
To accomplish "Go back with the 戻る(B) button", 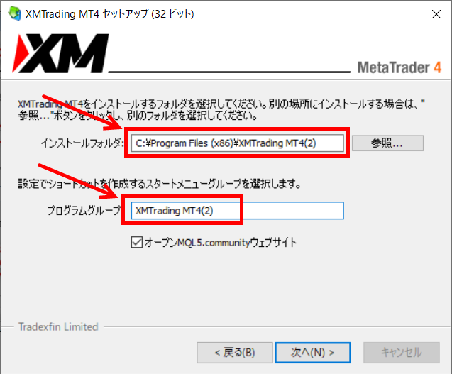I will click(235, 353).
